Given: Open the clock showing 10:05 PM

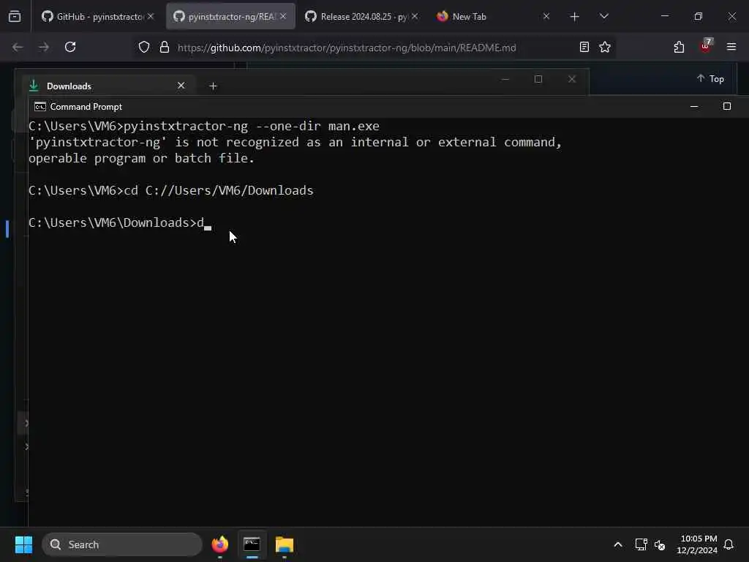Looking at the screenshot, I should point(697,544).
